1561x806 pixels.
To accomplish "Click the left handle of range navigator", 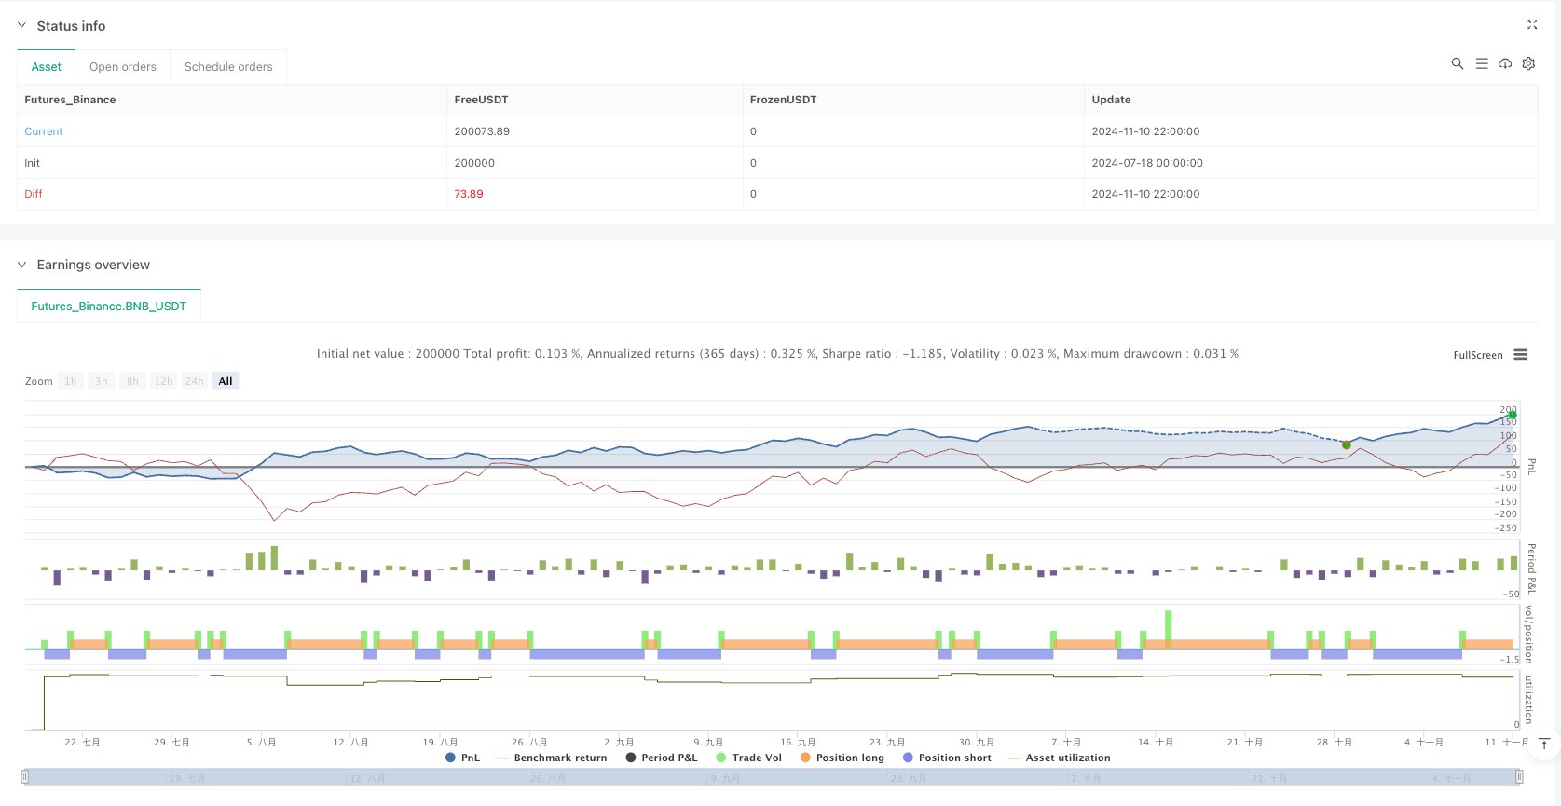I will [25, 777].
